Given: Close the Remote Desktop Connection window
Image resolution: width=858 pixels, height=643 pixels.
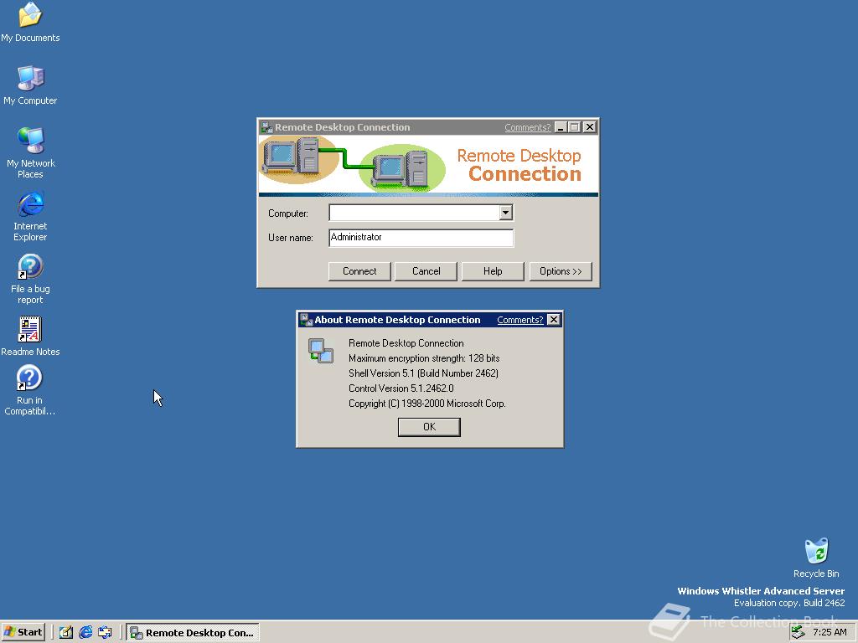Looking at the screenshot, I should pos(589,127).
